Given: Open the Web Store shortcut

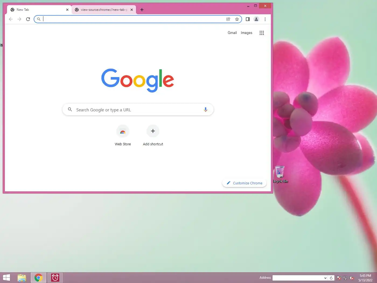Looking at the screenshot, I should point(123,136).
